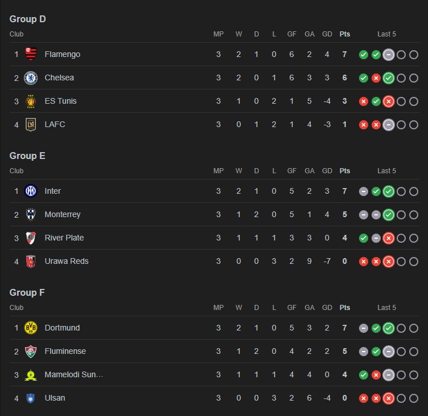Click the Pts column header in Group D
Viewport: 428px width, 416px height.
click(345, 34)
